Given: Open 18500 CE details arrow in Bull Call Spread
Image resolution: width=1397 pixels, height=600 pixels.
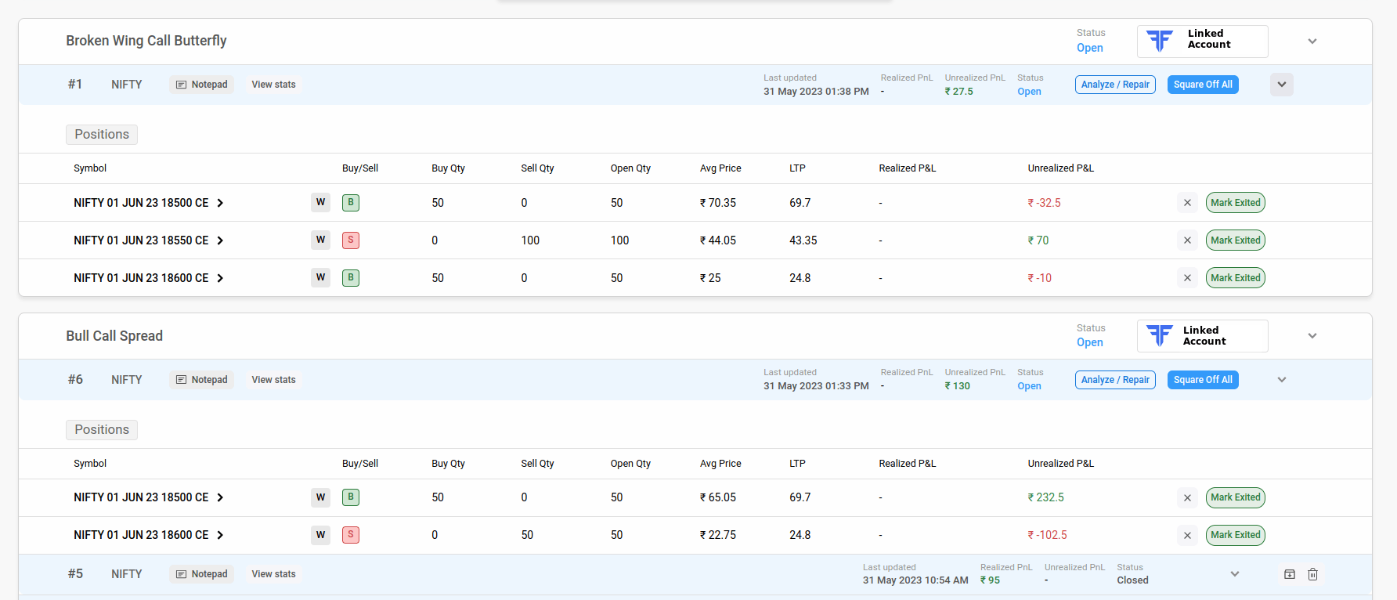Looking at the screenshot, I should 220,497.
